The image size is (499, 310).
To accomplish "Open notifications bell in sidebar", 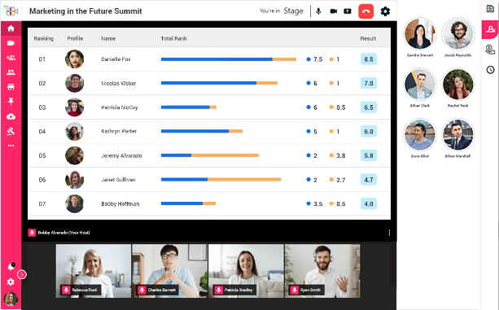I will [x=11, y=267].
